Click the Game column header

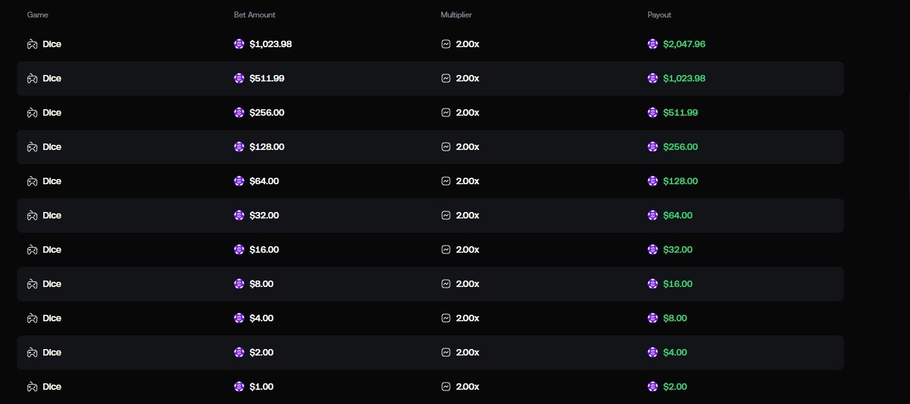(x=37, y=15)
